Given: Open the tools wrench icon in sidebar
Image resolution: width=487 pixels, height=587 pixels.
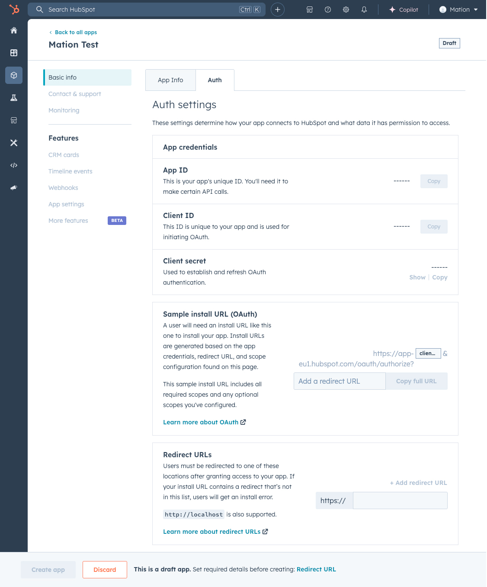Looking at the screenshot, I should point(14,143).
